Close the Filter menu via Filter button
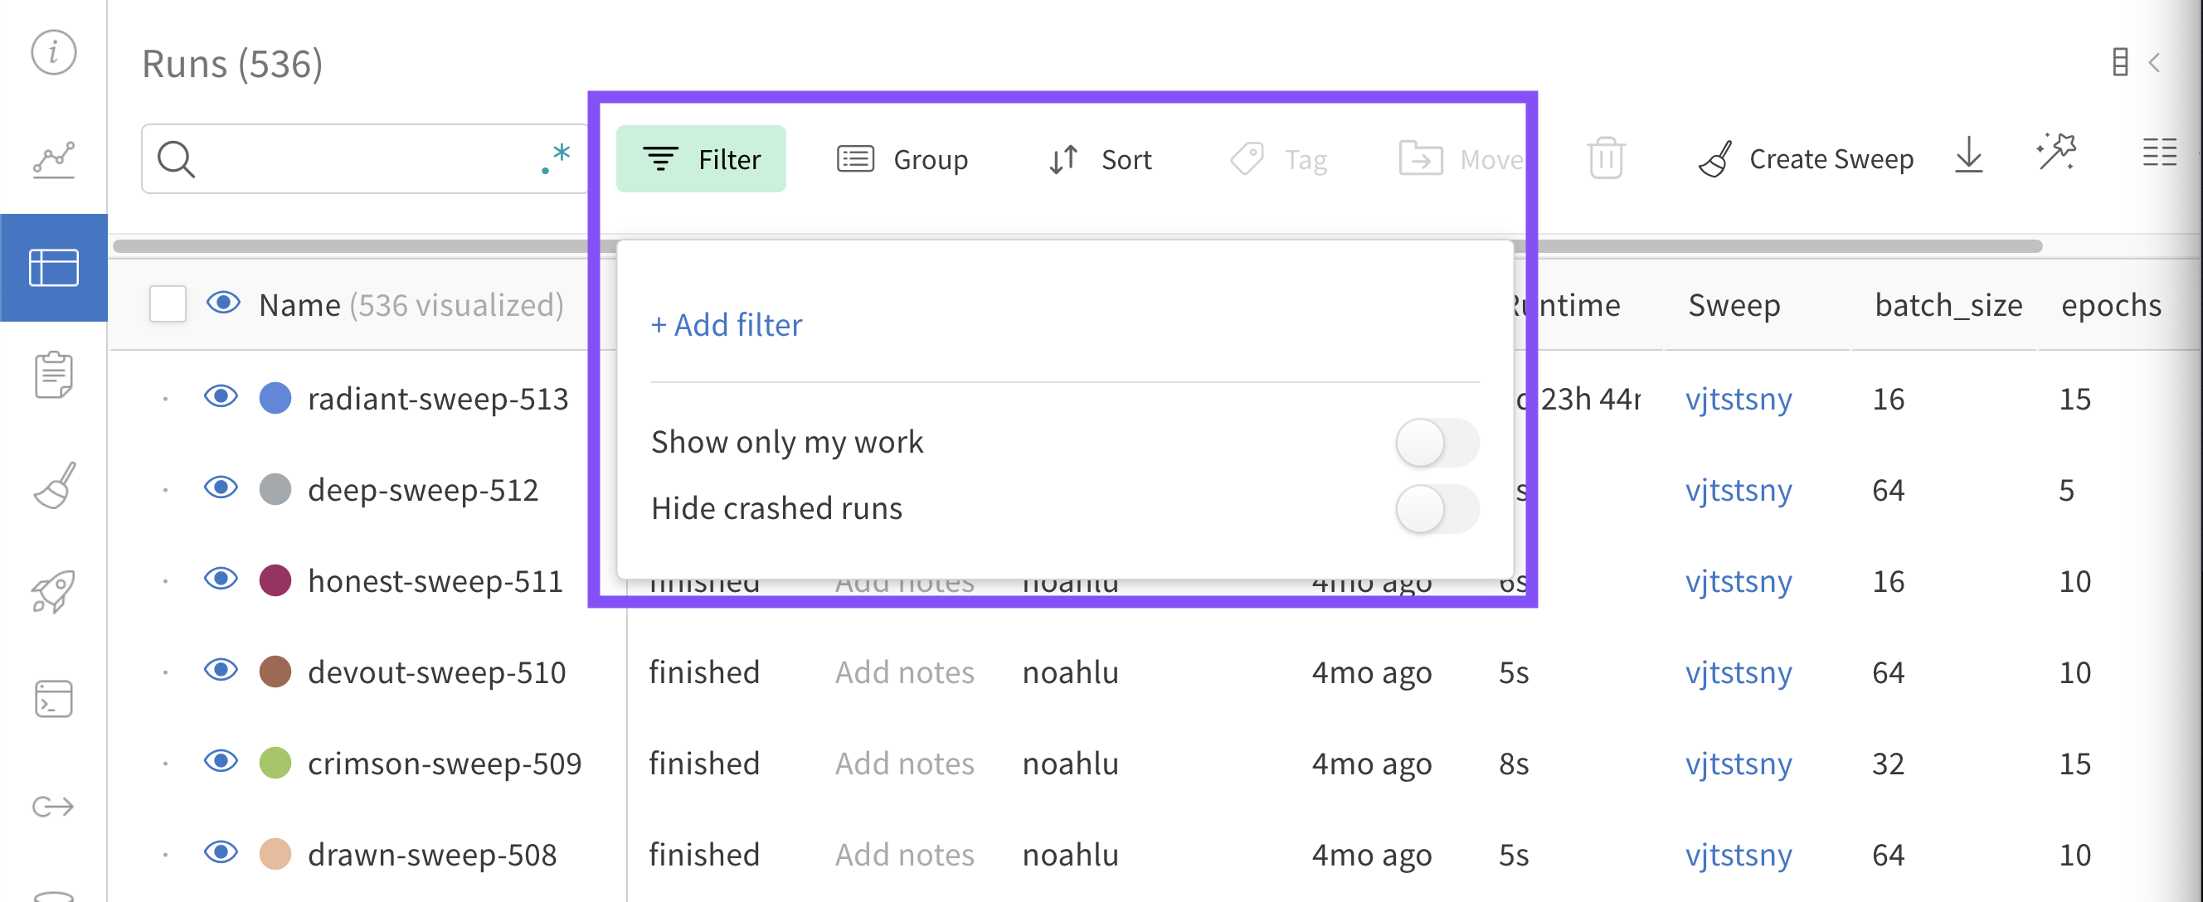This screenshot has width=2203, height=902. [x=700, y=159]
